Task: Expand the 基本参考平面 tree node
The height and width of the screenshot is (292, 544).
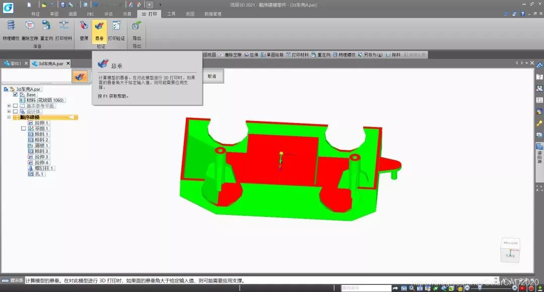Action: coord(9,106)
